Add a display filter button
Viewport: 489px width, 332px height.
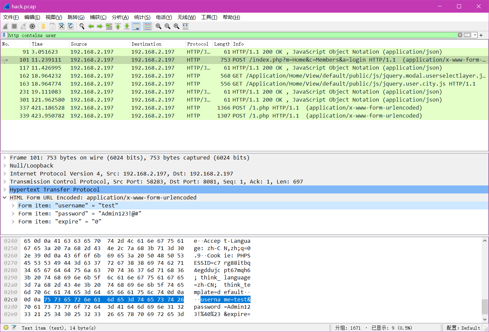pyautogui.click(x=481, y=35)
